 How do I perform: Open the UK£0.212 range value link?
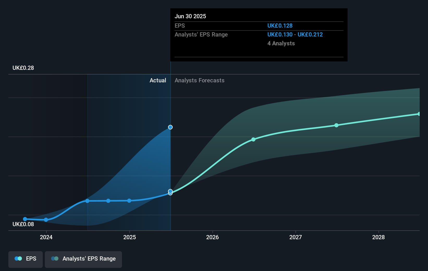coord(310,34)
